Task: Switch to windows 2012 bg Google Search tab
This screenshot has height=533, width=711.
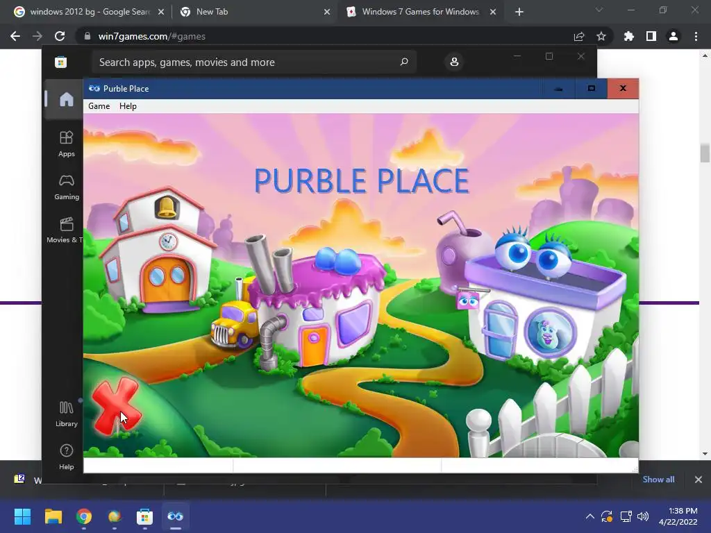Action: [89, 12]
